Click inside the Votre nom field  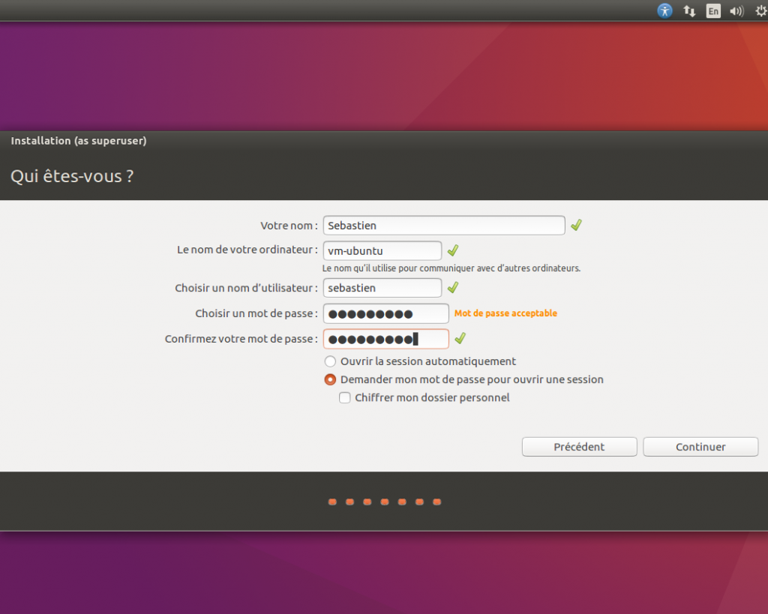pyautogui.click(x=443, y=225)
